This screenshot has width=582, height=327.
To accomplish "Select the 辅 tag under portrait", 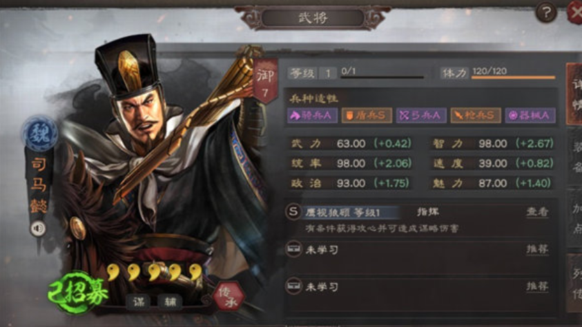I will (x=171, y=302).
